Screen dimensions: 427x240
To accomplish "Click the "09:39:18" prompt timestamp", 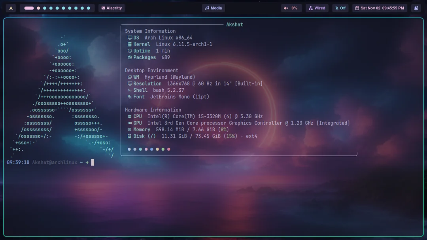I will [x=18, y=163].
